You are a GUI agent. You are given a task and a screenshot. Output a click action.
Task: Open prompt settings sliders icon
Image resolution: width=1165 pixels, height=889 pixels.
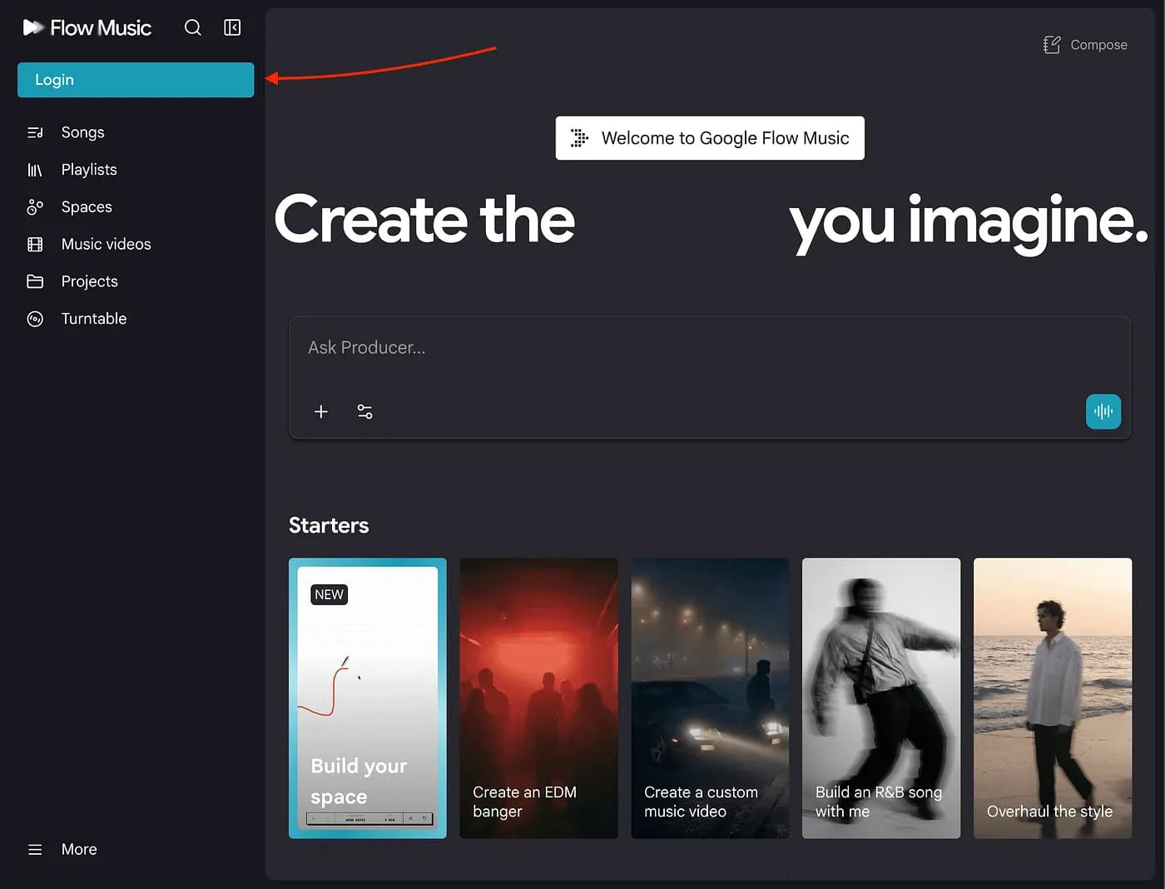[364, 412]
